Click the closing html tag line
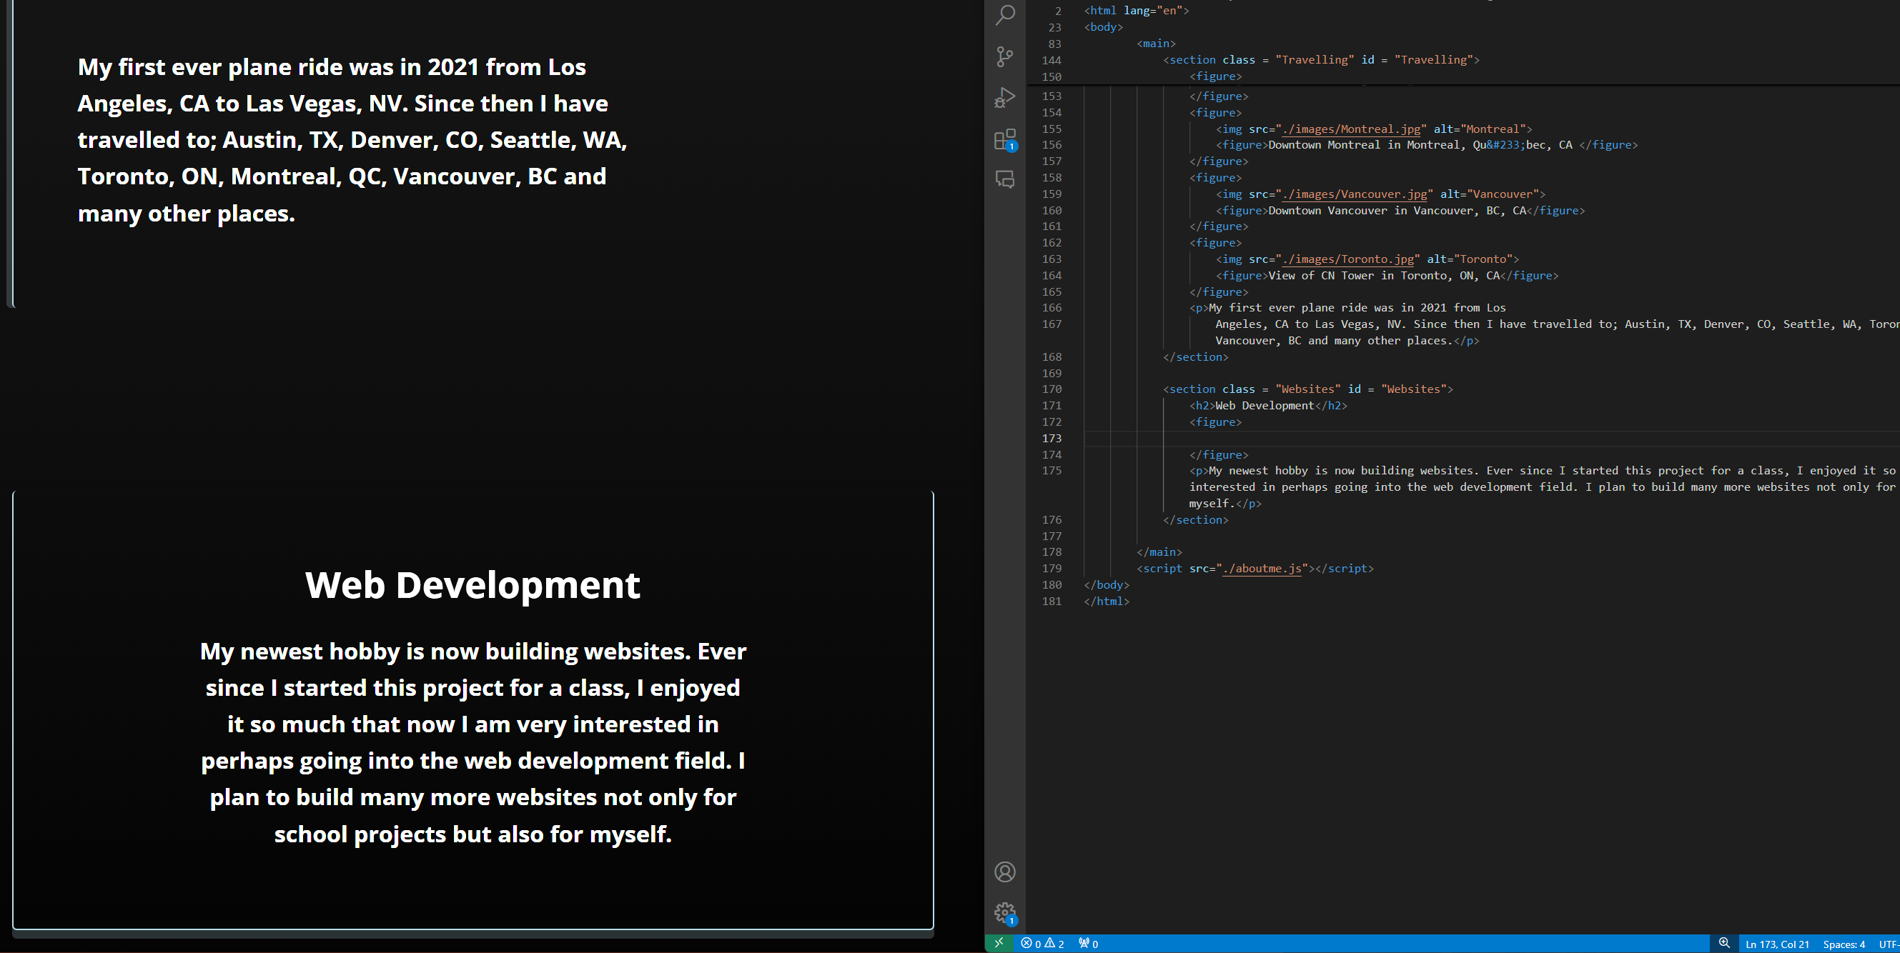Viewport: 1900px width, 953px height. pyautogui.click(x=1107, y=602)
